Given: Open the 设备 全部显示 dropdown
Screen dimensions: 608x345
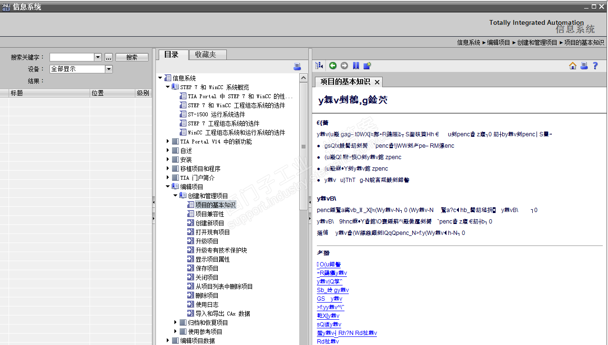Looking at the screenshot, I should 81,69.
